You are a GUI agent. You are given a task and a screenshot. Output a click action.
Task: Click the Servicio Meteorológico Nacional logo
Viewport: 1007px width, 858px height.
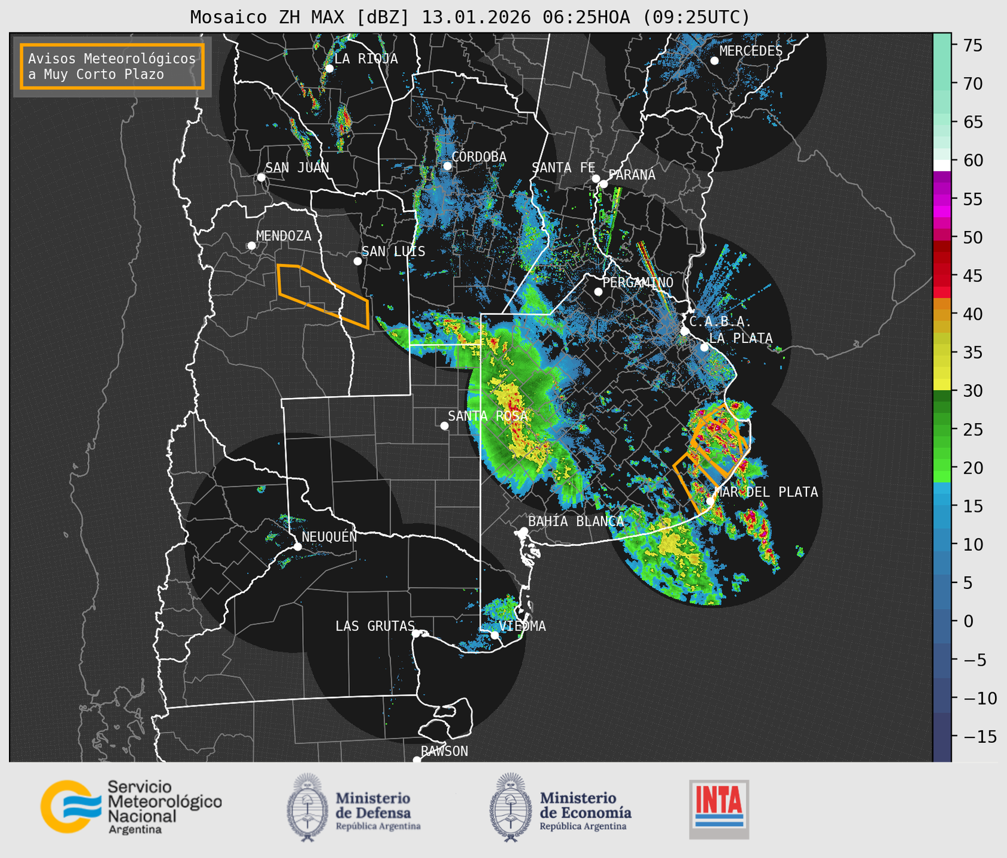pyautogui.click(x=131, y=807)
